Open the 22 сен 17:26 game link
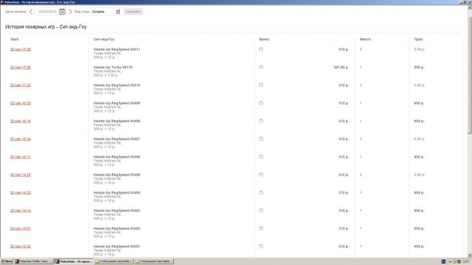This screenshot has width=472, height=265. (20, 67)
